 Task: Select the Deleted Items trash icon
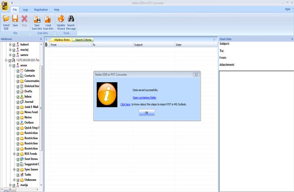tap(22, 86)
